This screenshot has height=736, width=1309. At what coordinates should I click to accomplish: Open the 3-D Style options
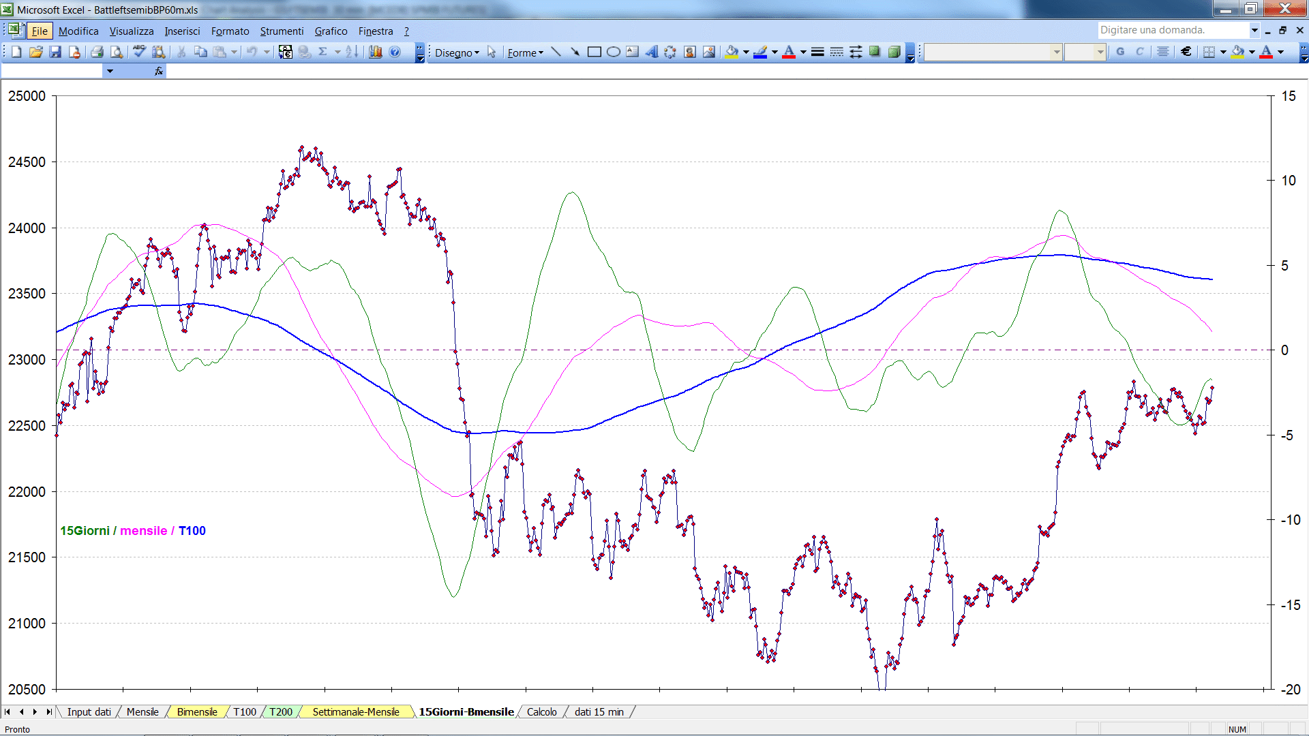(894, 52)
